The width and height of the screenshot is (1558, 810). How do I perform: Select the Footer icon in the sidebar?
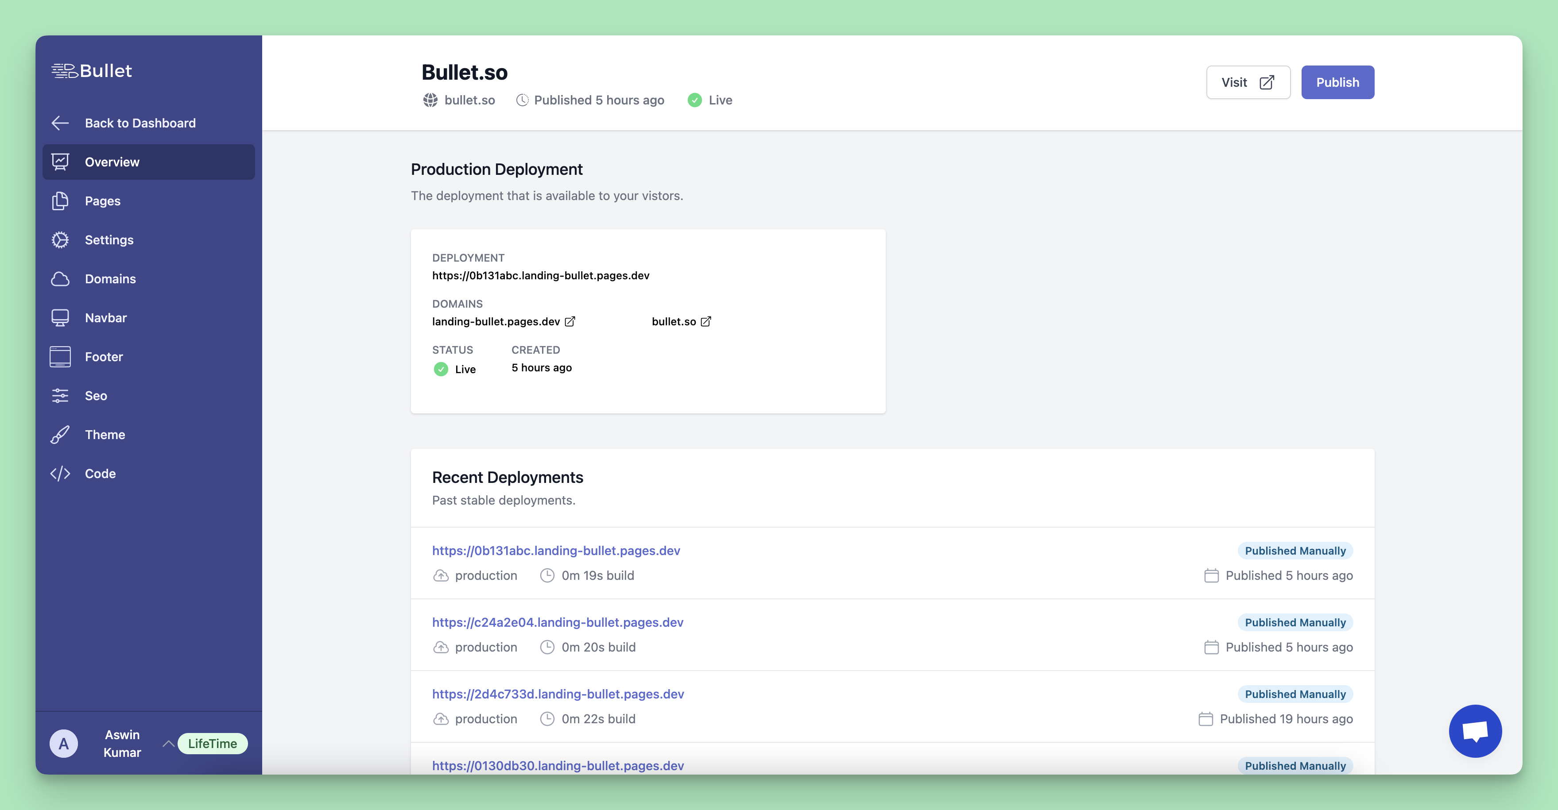60,356
